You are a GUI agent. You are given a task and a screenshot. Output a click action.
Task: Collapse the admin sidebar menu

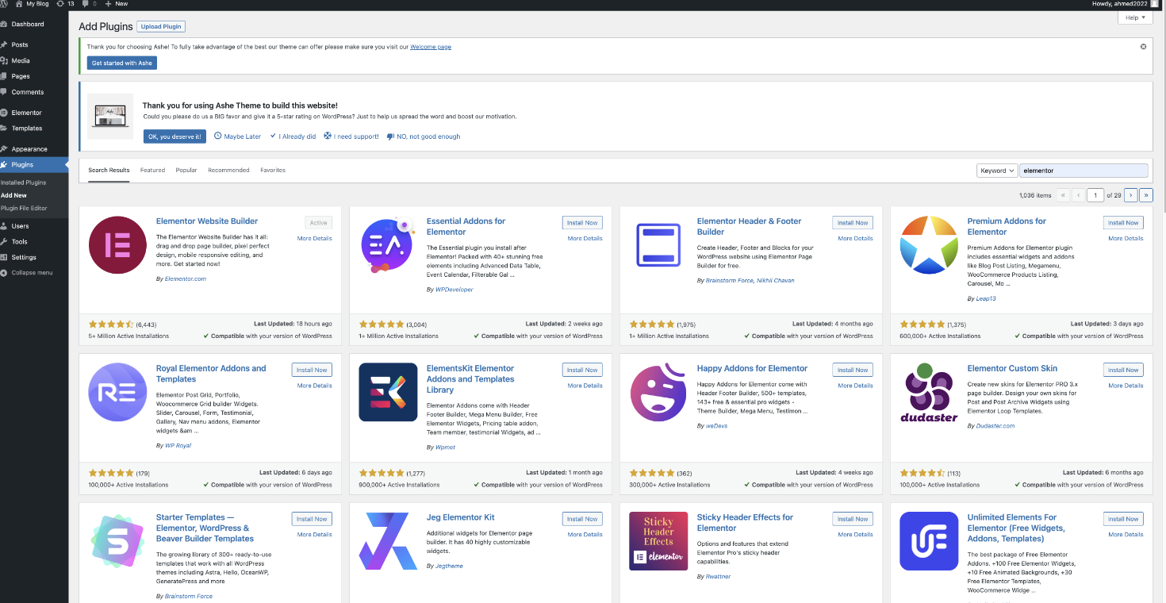32,273
